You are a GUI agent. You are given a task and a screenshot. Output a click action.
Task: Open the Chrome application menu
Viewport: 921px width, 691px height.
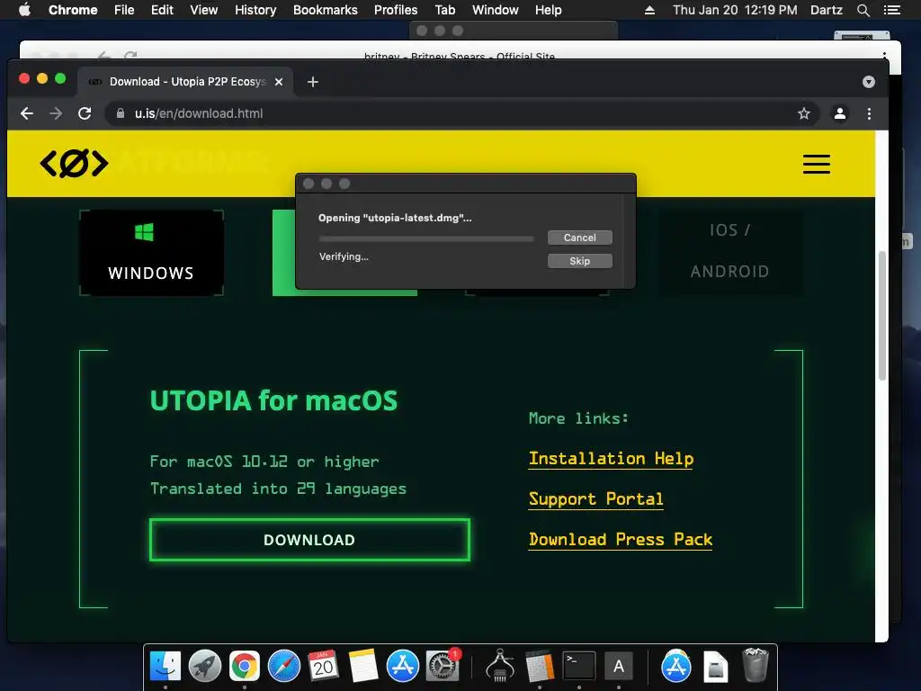point(73,10)
